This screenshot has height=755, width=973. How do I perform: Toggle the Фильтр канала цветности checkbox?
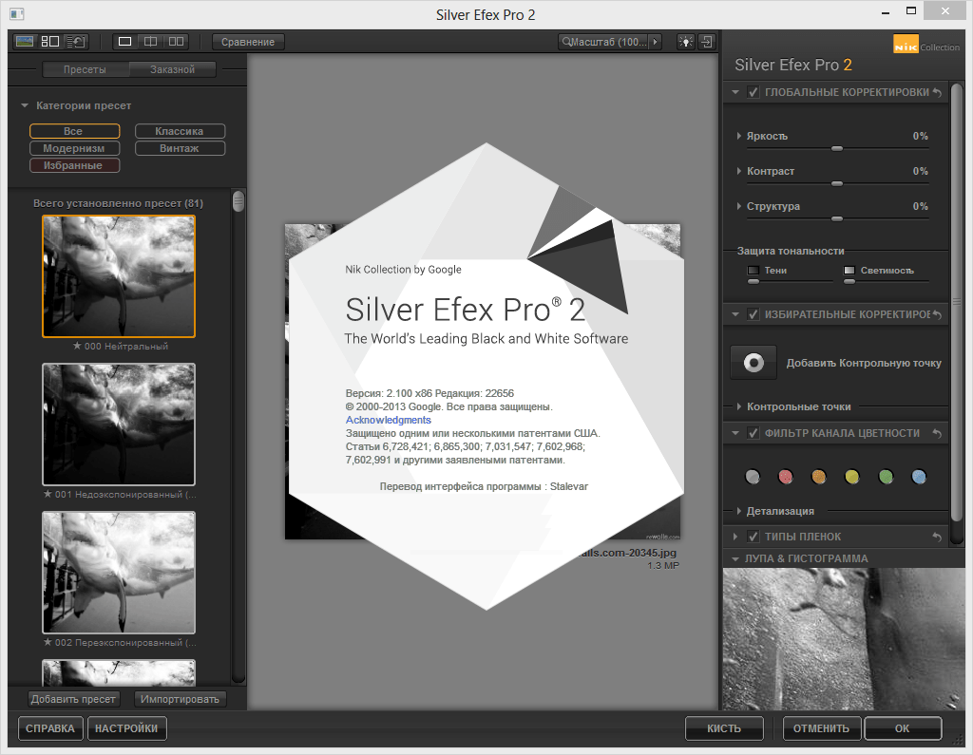pyautogui.click(x=754, y=433)
